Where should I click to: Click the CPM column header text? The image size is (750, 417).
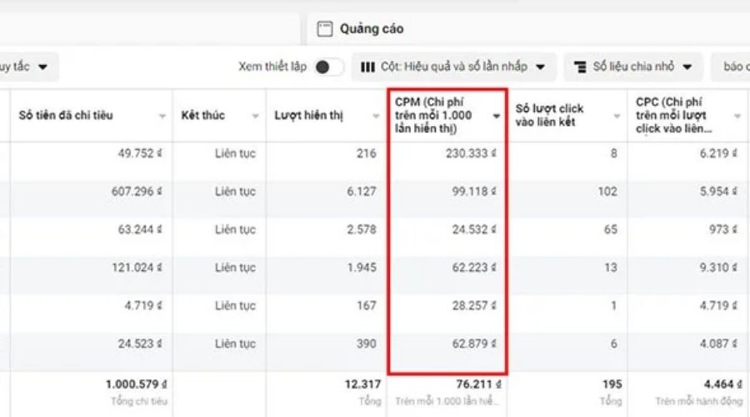(x=433, y=115)
